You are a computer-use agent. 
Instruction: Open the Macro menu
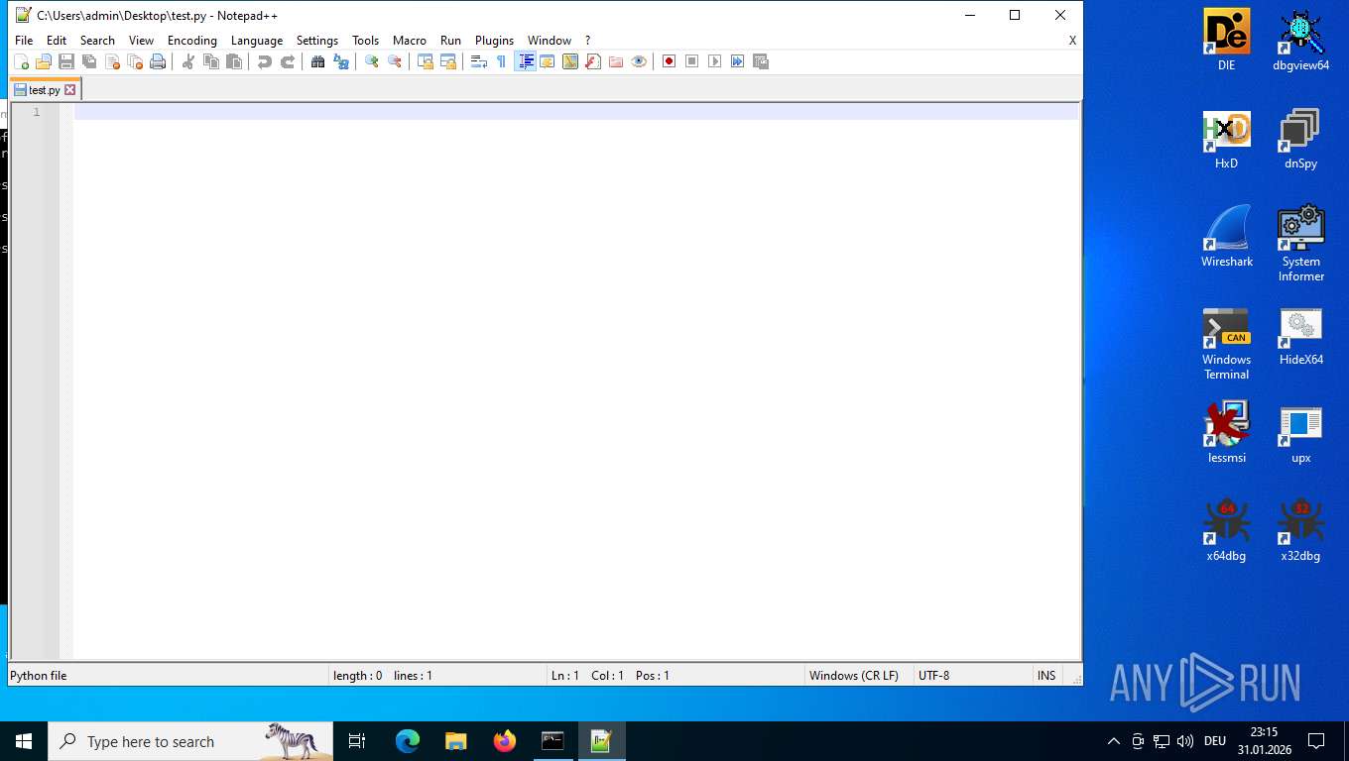tap(410, 41)
